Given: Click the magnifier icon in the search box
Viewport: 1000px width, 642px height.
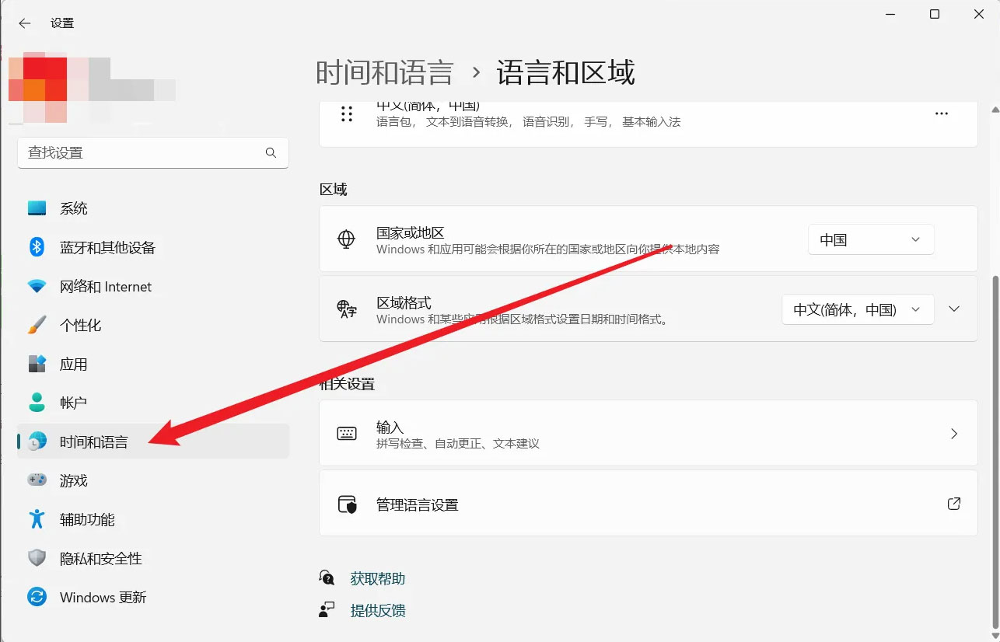Looking at the screenshot, I should pos(271,153).
